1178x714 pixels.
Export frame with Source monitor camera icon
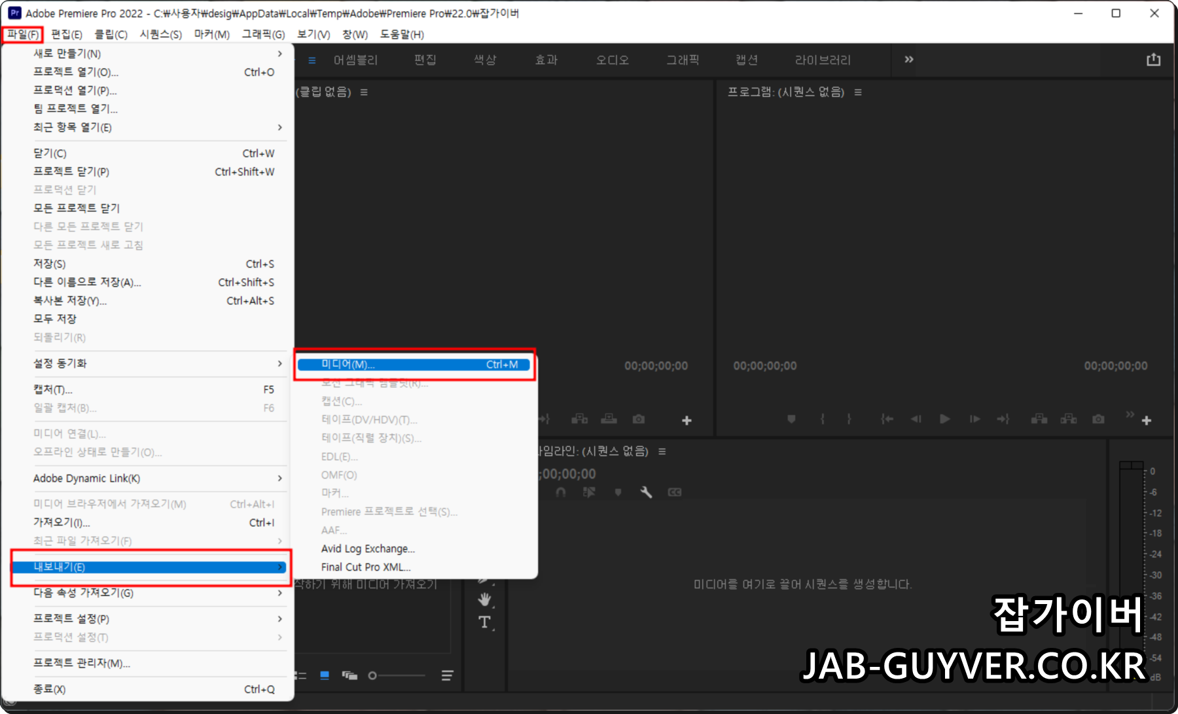[639, 419]
